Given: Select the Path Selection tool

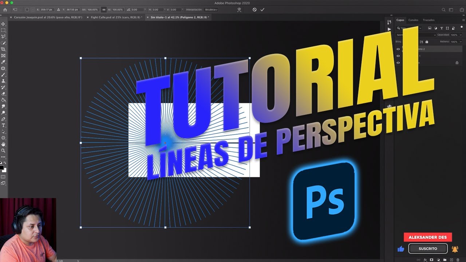Looking at the screenshot, I should (x=3, y=132).
